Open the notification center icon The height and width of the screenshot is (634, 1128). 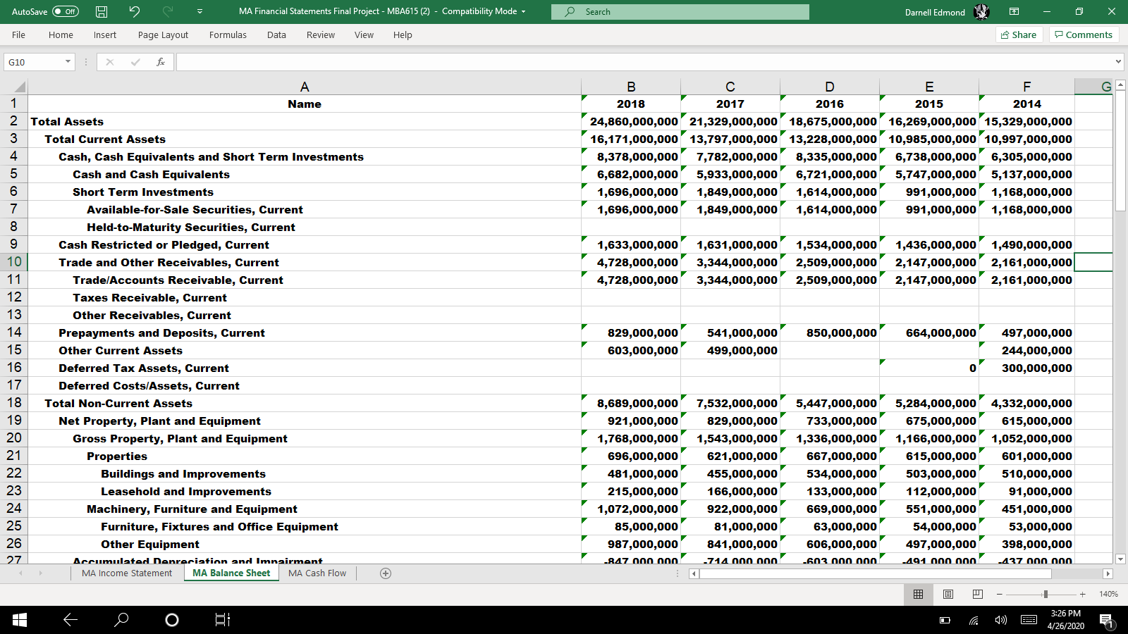click(1106, 620)
